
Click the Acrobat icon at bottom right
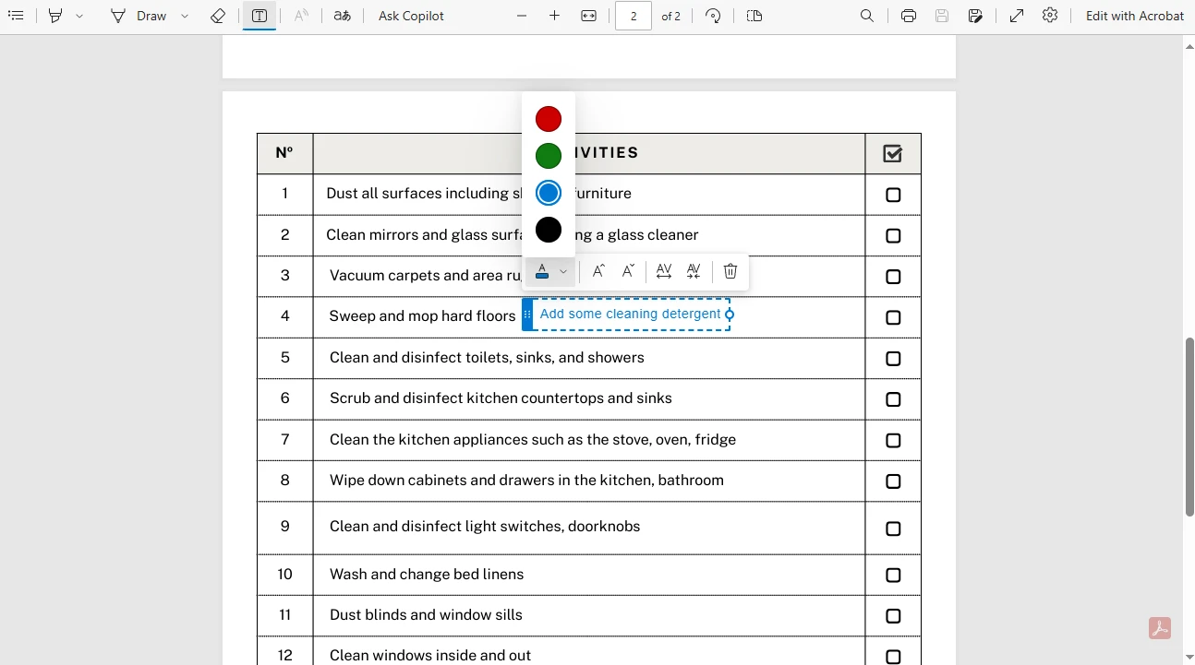pyautogui.click(x=1160, y=628)
